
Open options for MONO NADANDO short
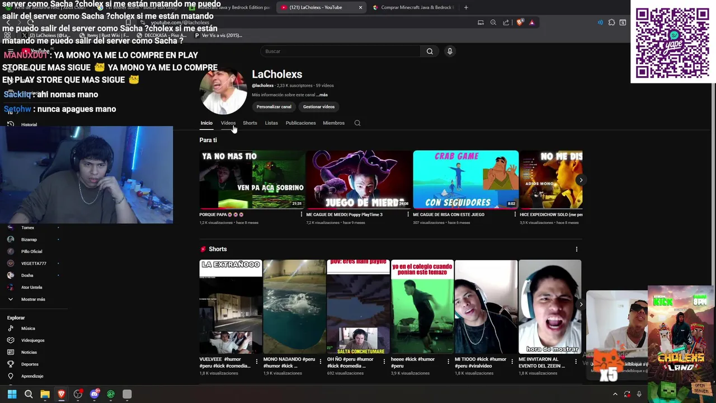[x=321, y=362]
